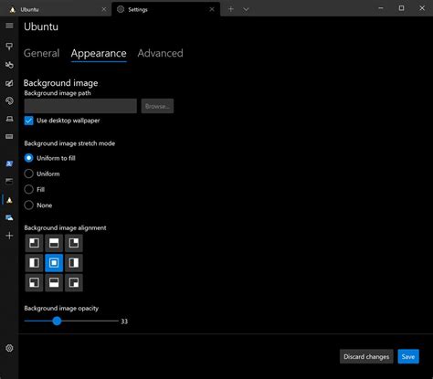Select Uniform stretch mode

click(x=28, y=174)
